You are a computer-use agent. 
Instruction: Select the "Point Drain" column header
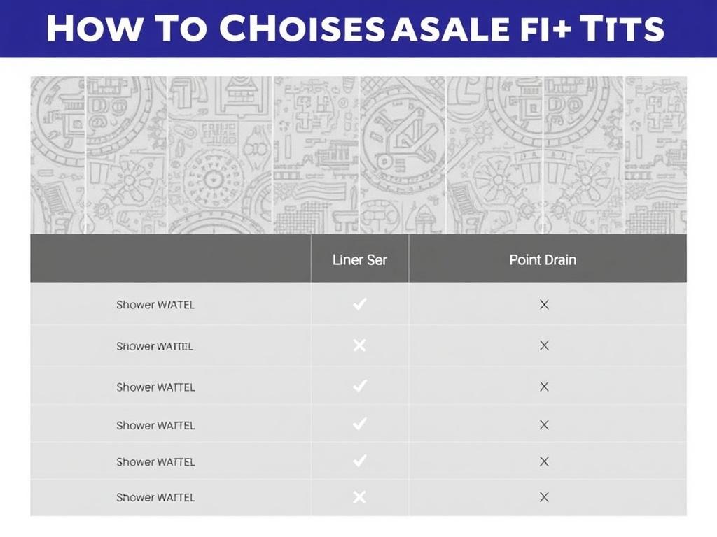[543, 260]
